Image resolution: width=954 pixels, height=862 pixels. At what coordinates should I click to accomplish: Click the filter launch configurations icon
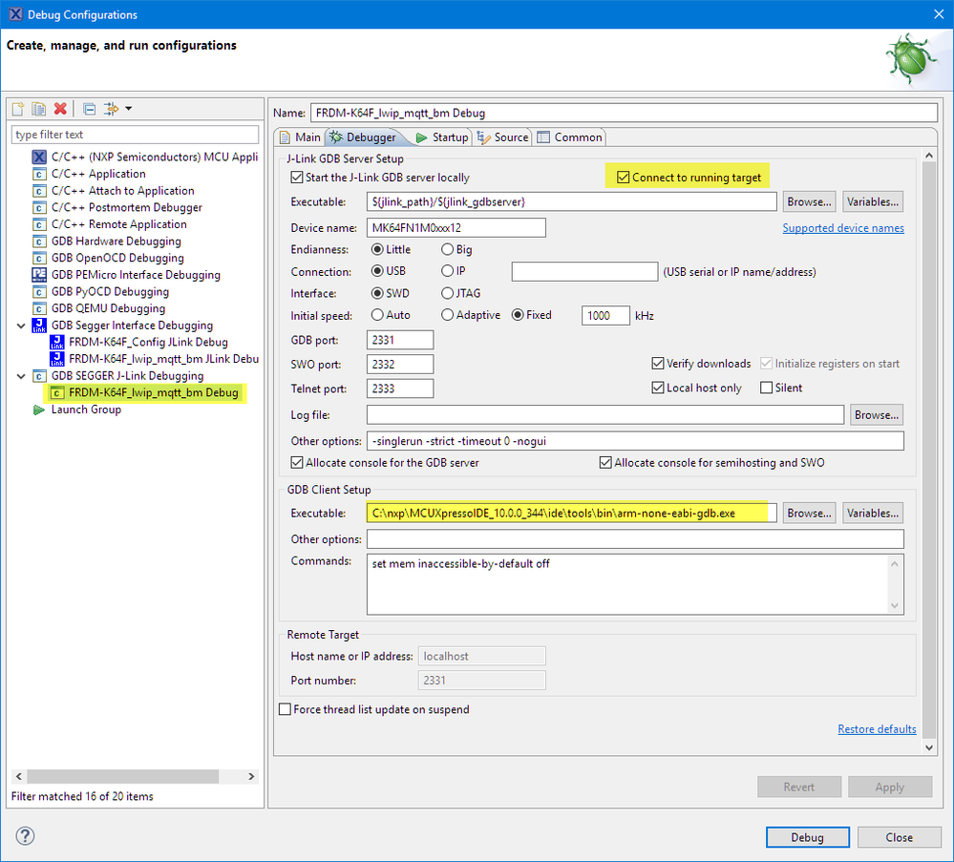[x=111, y=109]
